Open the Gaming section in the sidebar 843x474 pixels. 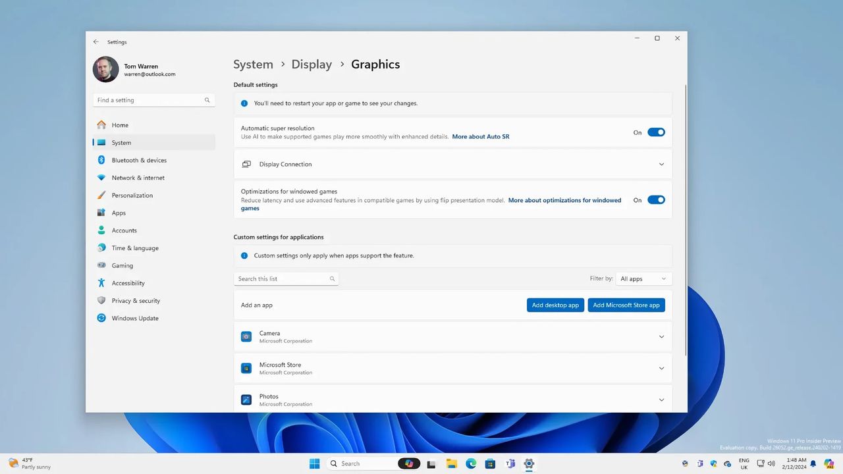click(x=122, y=265)
